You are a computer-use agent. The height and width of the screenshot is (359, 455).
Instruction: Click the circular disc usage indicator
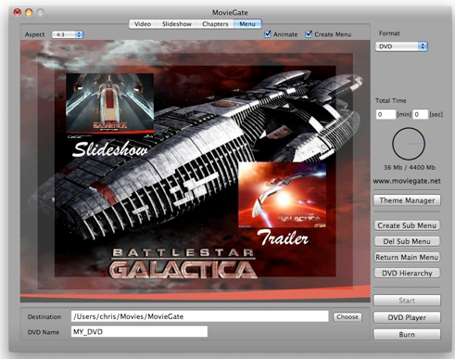coord(409,144)
